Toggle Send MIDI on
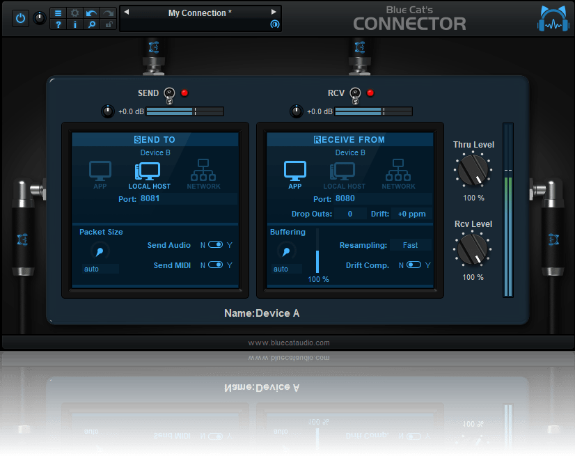Image resolution: width=575 pixels, height=456 pixels. coord(217,265)
